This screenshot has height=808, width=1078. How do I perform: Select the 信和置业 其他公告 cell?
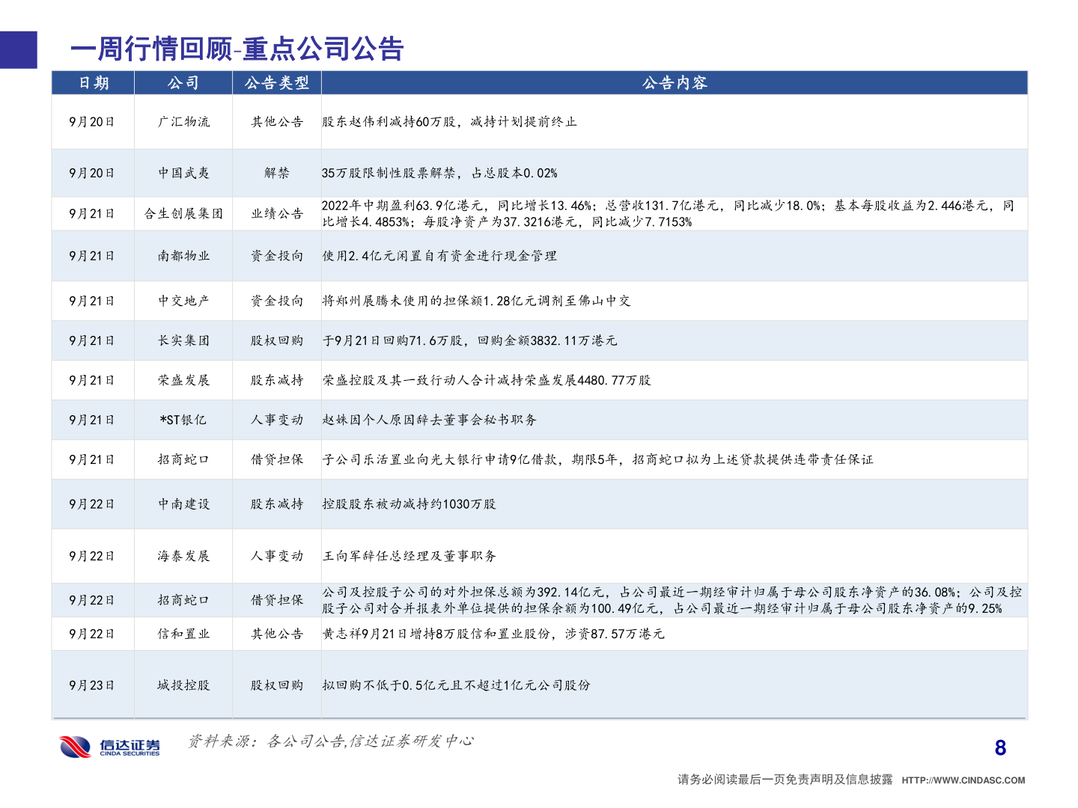click(x=276, y=632)
